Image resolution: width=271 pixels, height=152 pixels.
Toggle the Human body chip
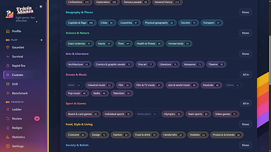coord(179,44)
